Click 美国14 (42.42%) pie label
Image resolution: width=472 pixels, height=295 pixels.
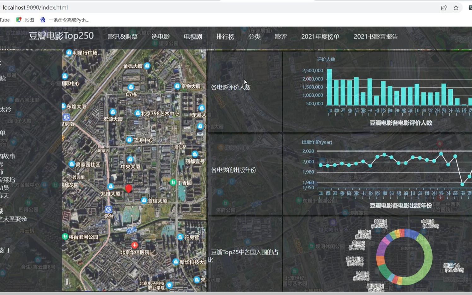pyautogui.click(x=454, y=268)
